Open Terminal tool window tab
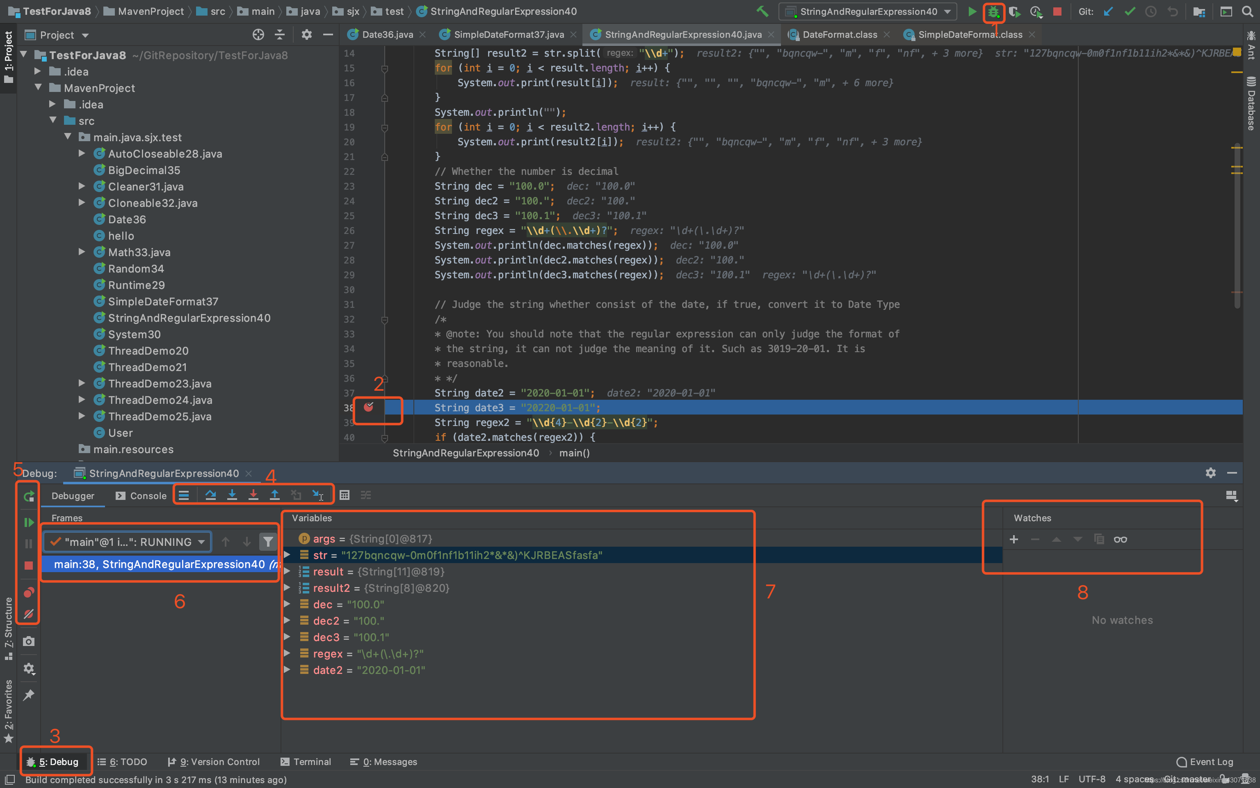The height and width of the screenshot is (788, 1260). 306,761
